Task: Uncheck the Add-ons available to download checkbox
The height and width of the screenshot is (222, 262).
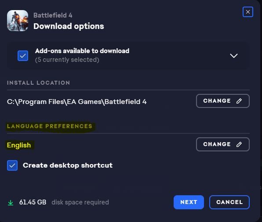Action: (x=23, y=56)
